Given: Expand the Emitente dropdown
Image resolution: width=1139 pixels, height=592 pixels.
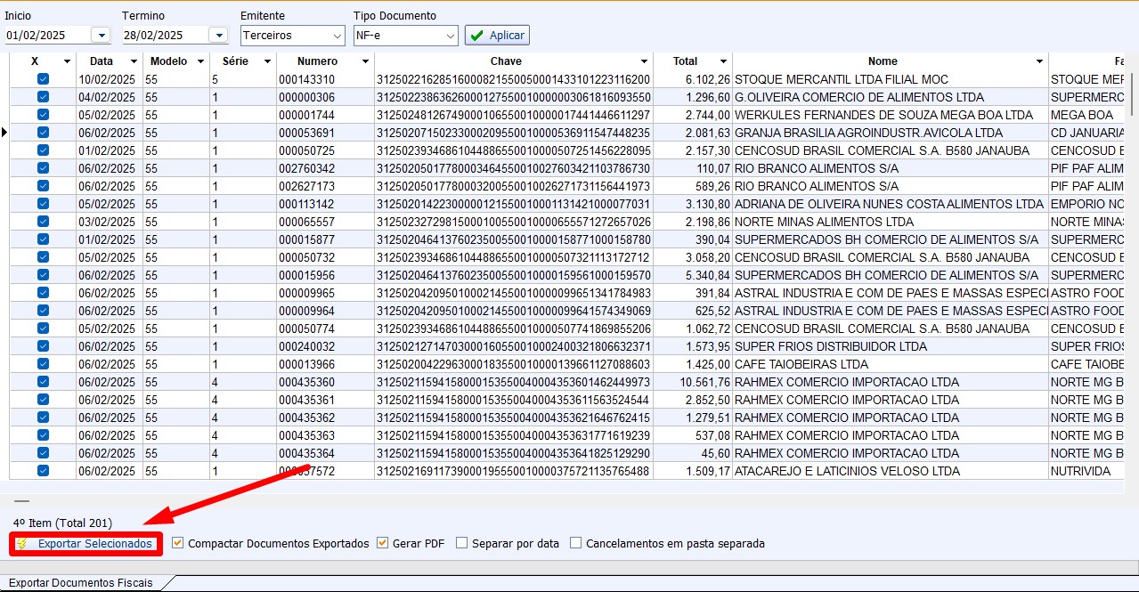Looking at the screenshot, I should tap(337, 36).
